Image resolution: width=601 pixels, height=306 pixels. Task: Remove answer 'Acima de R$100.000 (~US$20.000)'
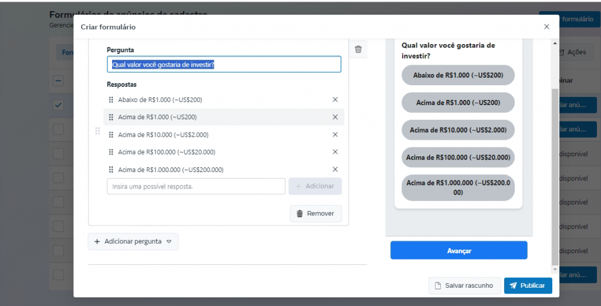(x=335, y=152)
